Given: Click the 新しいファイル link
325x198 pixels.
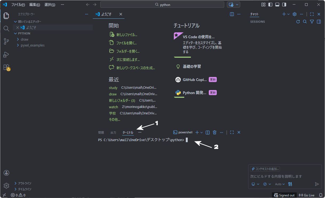Looking at the screenshot, I should point(127,35).
